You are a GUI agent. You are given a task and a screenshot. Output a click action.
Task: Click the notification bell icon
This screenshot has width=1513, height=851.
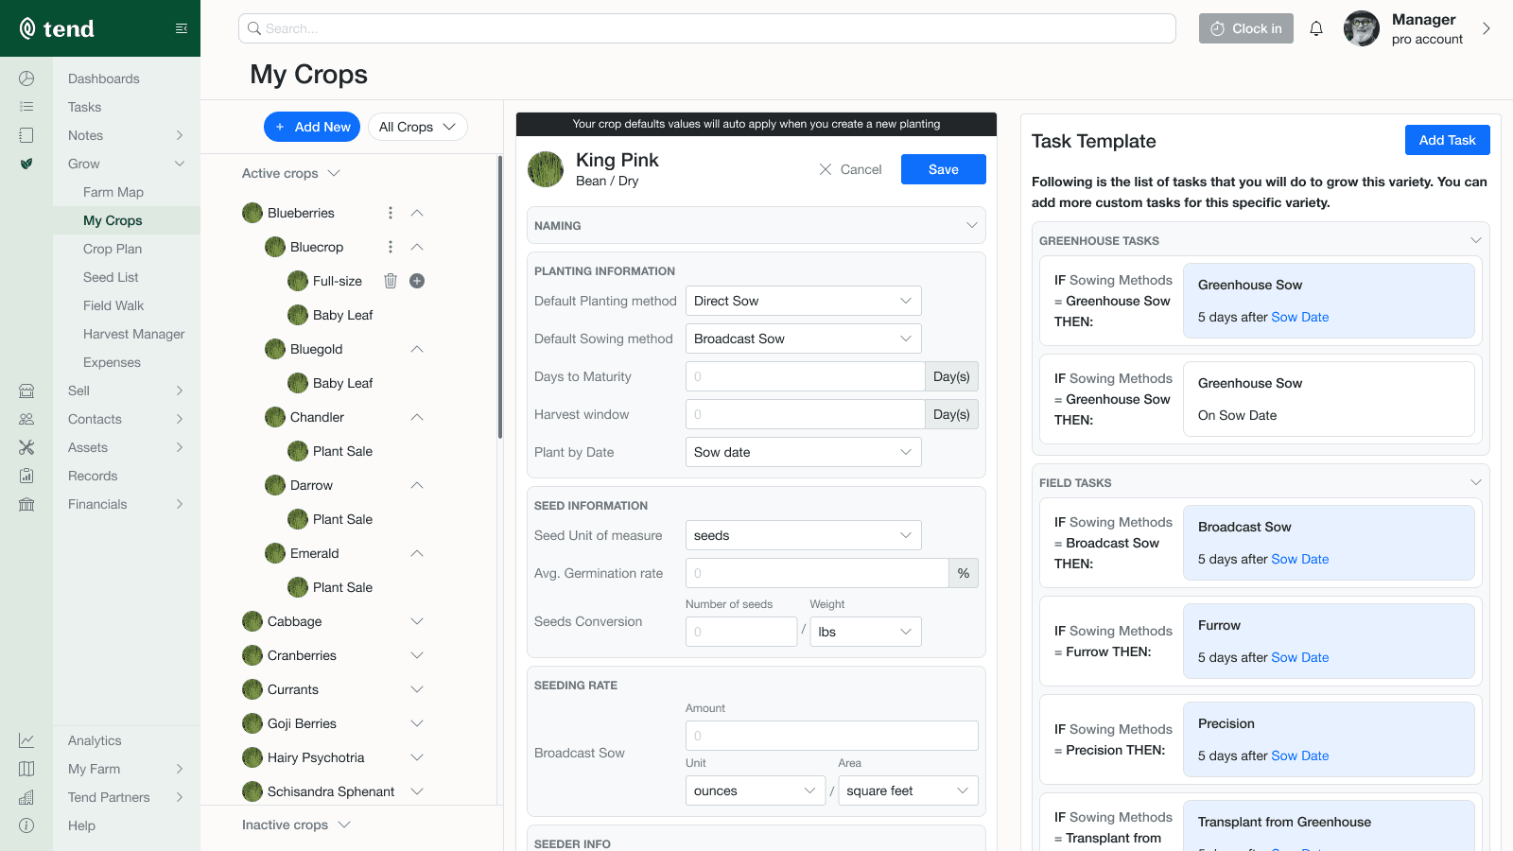pyautogui.click(x=1315, y=28)
